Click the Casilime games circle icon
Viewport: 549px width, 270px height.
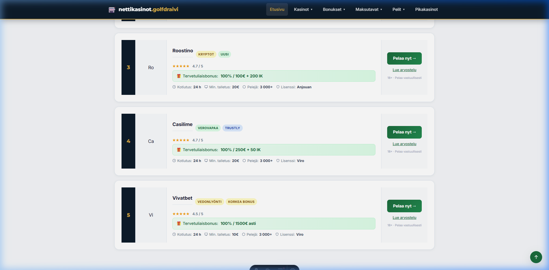coord(244,161)
